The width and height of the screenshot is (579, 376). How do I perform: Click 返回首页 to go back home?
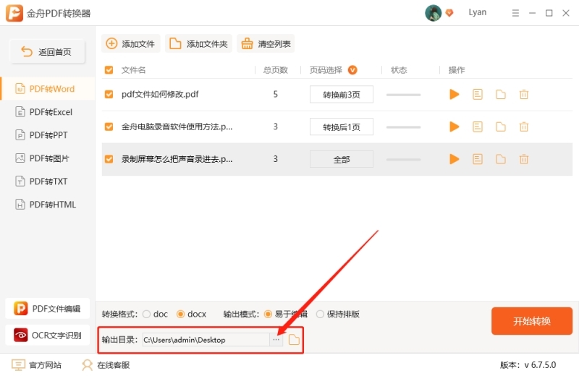(47, 51)
